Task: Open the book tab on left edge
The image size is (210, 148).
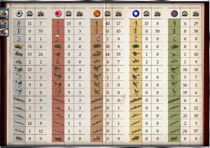Action: click(x=4, y=31)
